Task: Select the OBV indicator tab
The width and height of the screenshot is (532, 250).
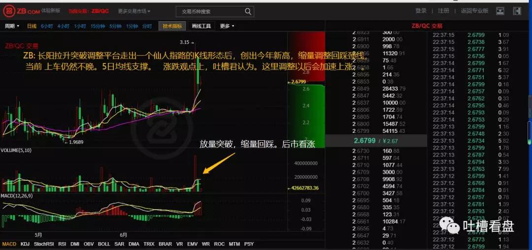Action: click(89, 244)
